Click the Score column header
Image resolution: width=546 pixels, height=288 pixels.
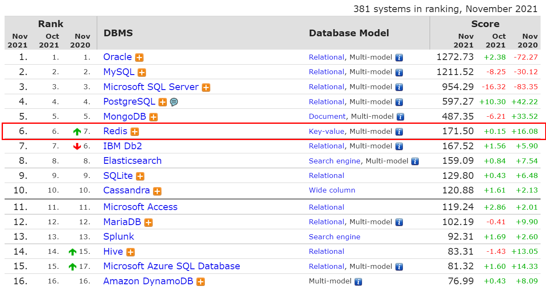pos(485,24)
